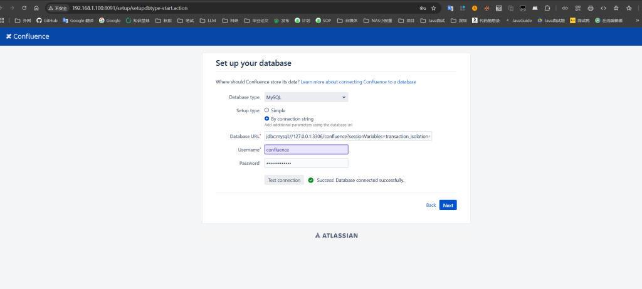Open the saved passwords key icon

[x=423, y=8]
